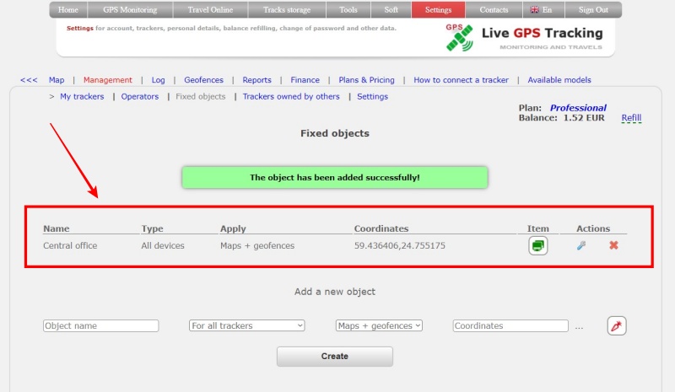Delete Central office using the red X
Viewport: 675px width, 392px height.
point(613,246)
